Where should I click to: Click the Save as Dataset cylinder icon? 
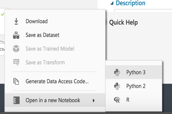point(16,35)
